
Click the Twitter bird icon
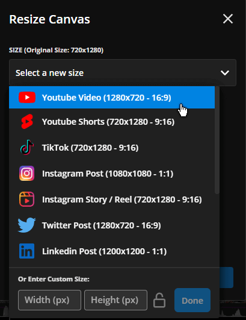coord(26,225)
